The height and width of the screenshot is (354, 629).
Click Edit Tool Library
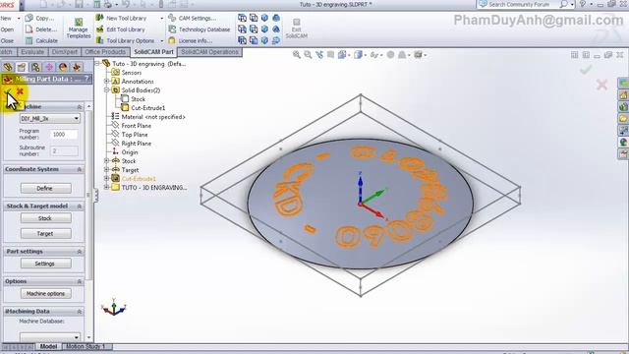click(120, 29)
